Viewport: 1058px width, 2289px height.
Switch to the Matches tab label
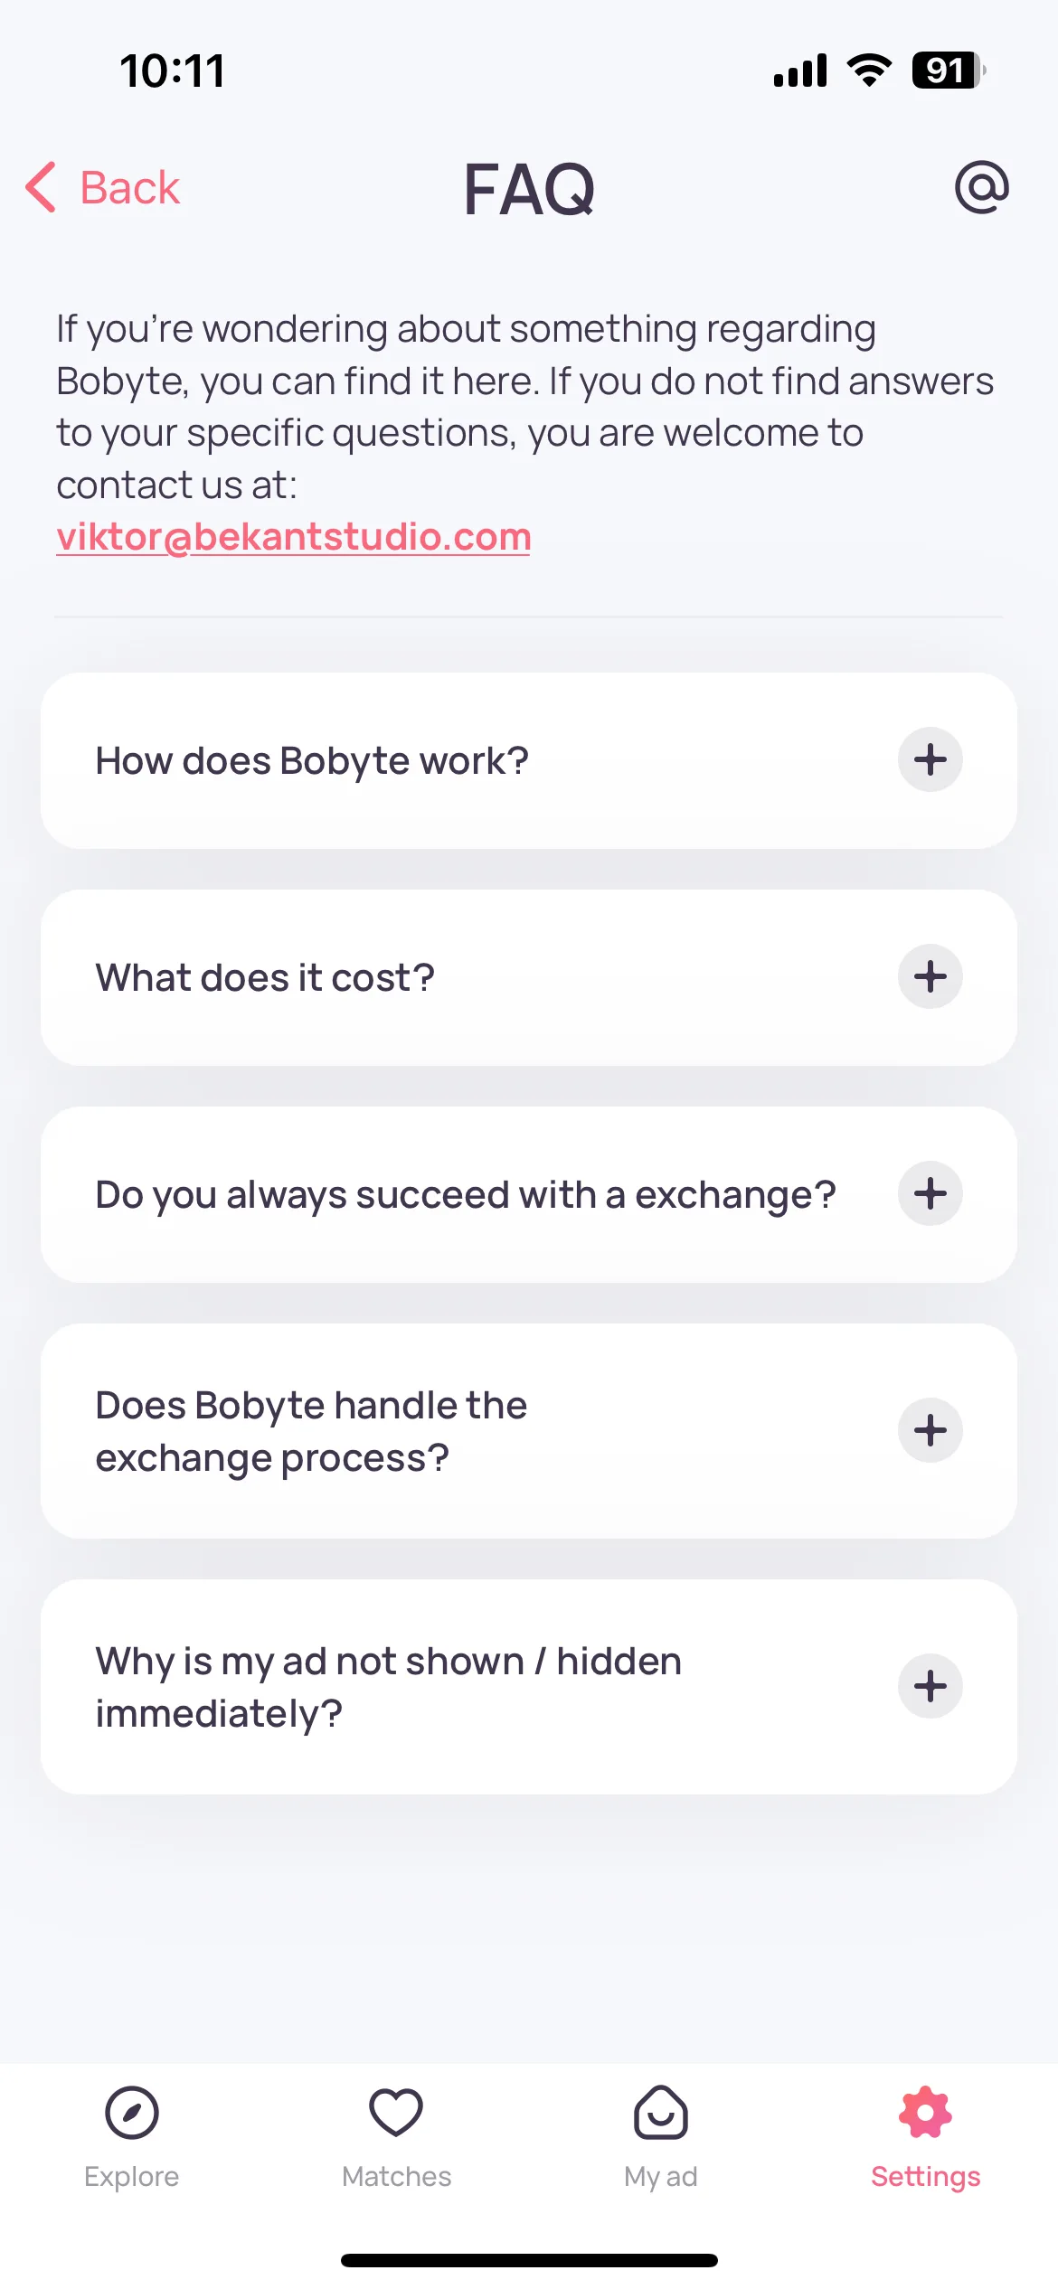[x=396, y=2177]
